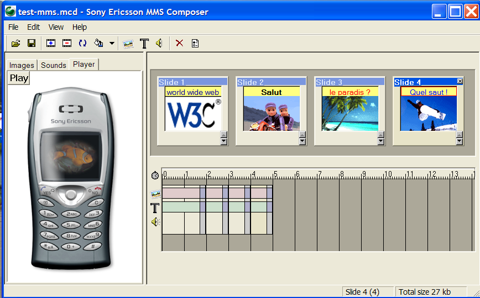Image resolution: width=480 pixels, height=298 pixels.
Task: Open the View menu
Action: pyautogui.click(x=56, y=27)
